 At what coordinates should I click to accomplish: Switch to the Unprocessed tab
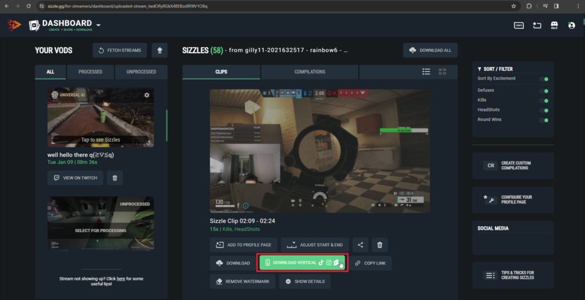click(x=142, y=72)
